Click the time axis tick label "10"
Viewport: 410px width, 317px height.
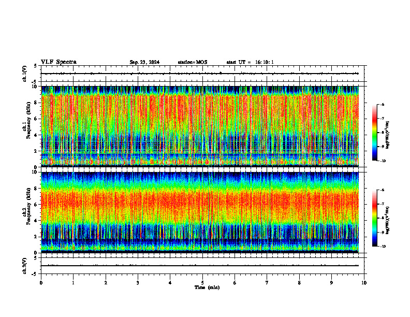click(364, 283)
